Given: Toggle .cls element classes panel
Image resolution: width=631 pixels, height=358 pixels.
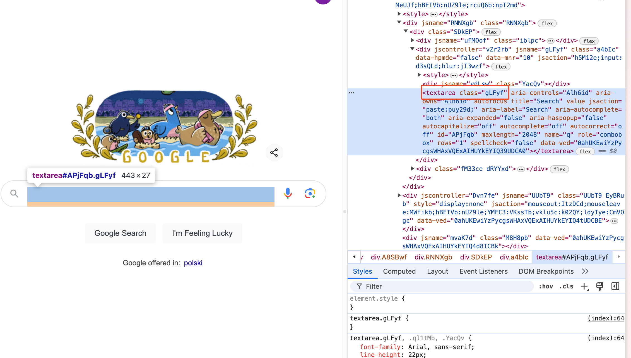Looking at the screenshot, I should pyautogui.click(x=566, y=286).
